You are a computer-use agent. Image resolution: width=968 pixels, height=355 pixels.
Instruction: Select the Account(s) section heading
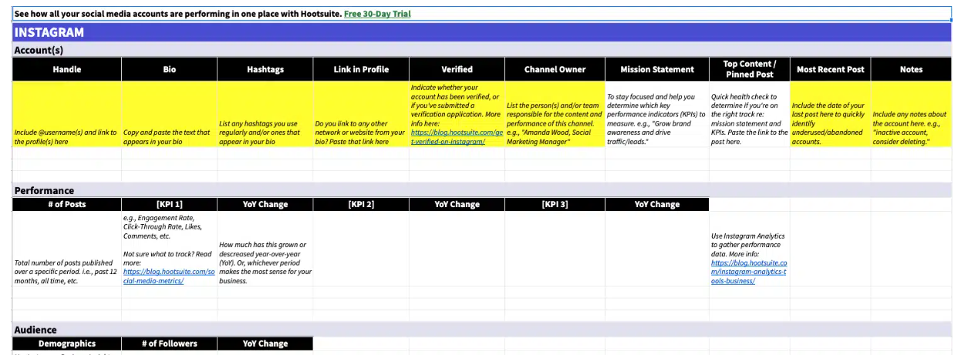pos(482,50)
